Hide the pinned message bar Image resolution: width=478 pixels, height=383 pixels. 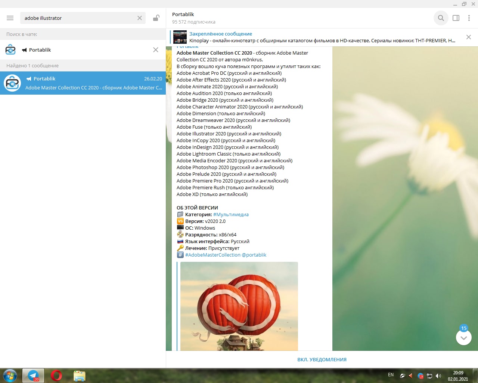pyautogui.click(x=469, y=37)
